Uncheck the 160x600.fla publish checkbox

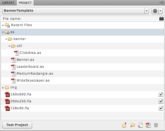pos(161,94)
